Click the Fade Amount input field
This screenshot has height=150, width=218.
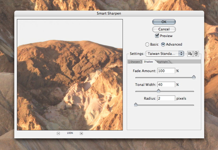[x=166, y=71]
